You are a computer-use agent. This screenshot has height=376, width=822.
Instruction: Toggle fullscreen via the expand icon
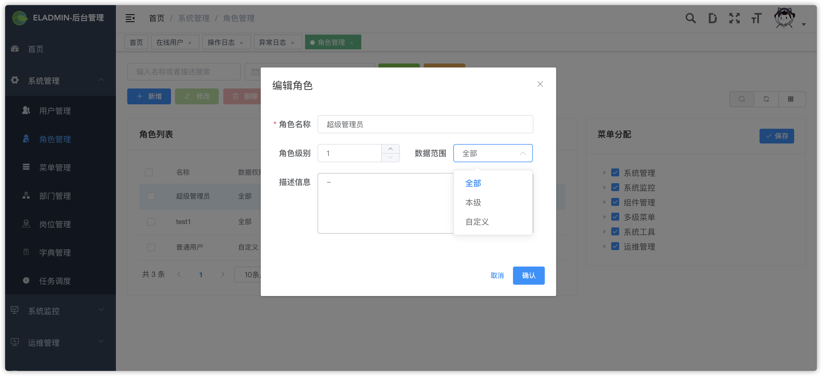pos(734,18)
